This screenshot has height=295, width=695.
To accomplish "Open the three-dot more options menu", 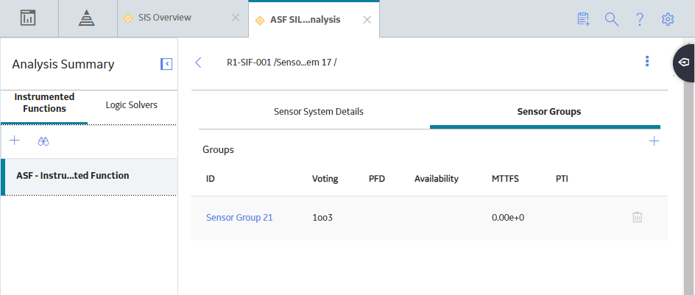I will coord(647,61).
